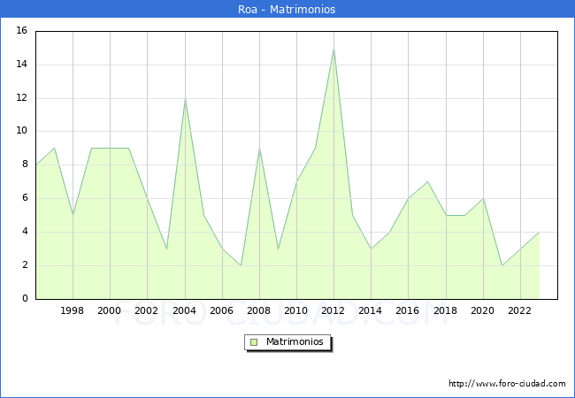Select the 2016 x-axis year label

click(x=408, y=310)
